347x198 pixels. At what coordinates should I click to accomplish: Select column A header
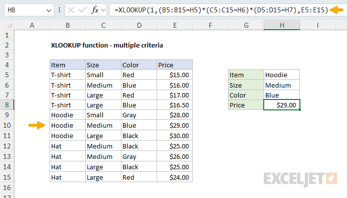pos(32,25)
